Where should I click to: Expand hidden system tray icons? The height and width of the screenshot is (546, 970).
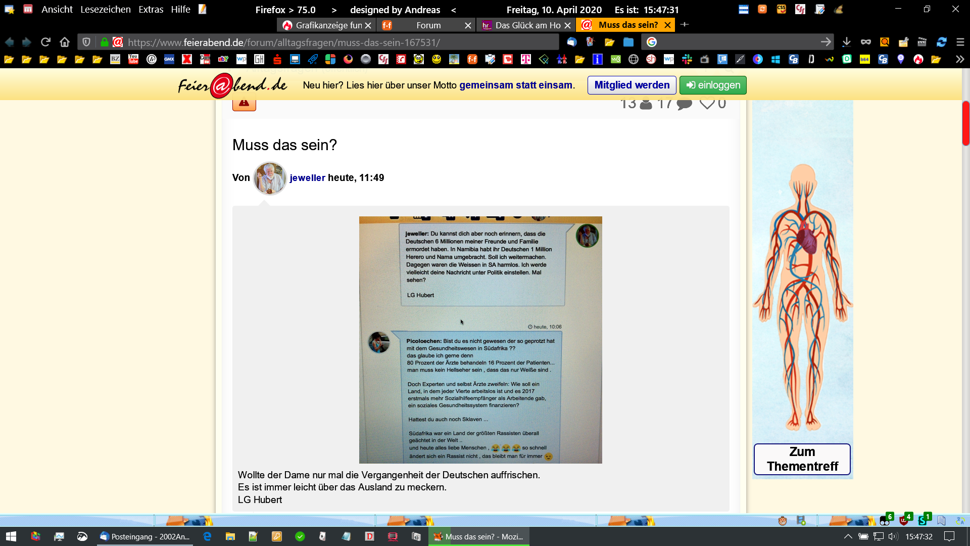pos(848,536)
